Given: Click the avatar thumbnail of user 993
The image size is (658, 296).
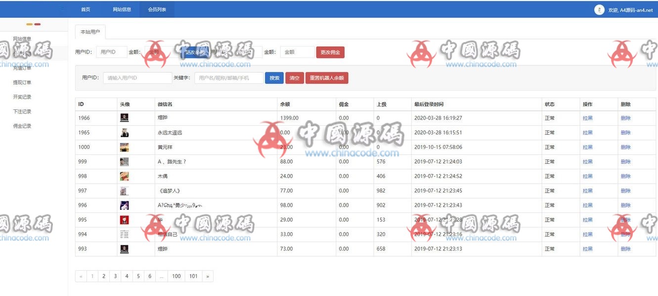Looking at the screenshot, I should click(x=124, y=248).
